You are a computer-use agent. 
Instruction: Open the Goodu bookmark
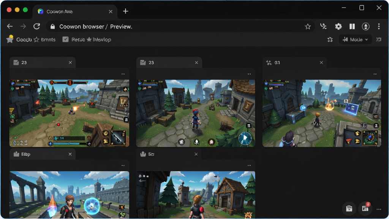coord(19,40)
